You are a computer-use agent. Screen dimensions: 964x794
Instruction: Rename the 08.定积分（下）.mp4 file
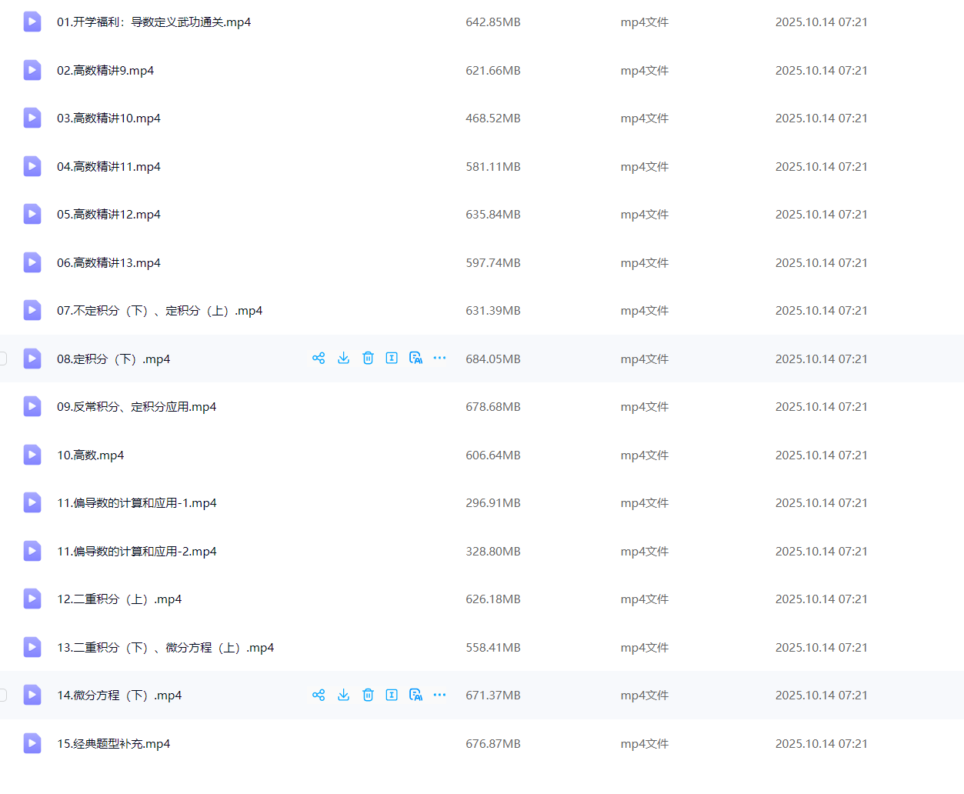click(392, 359)
